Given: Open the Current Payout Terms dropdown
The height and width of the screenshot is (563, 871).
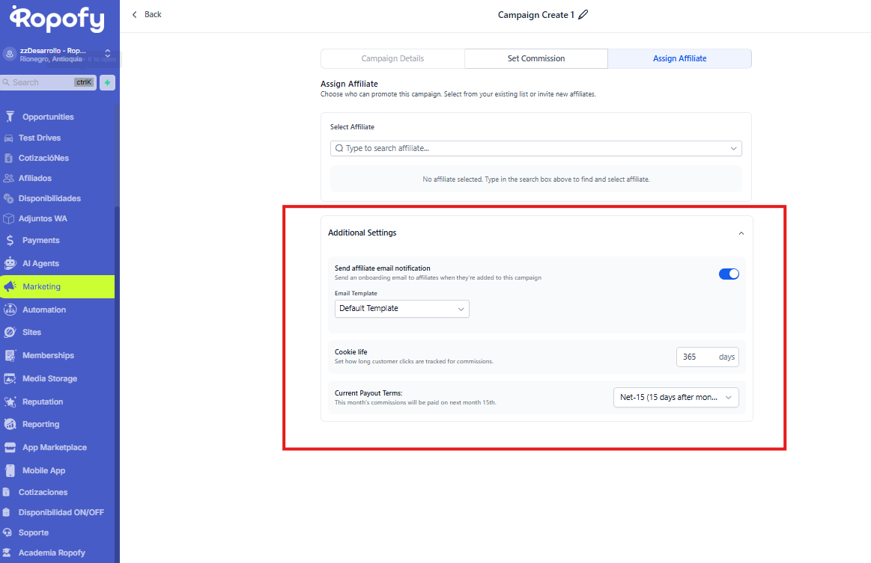Looking at the screenshot, I should point(676,398).
